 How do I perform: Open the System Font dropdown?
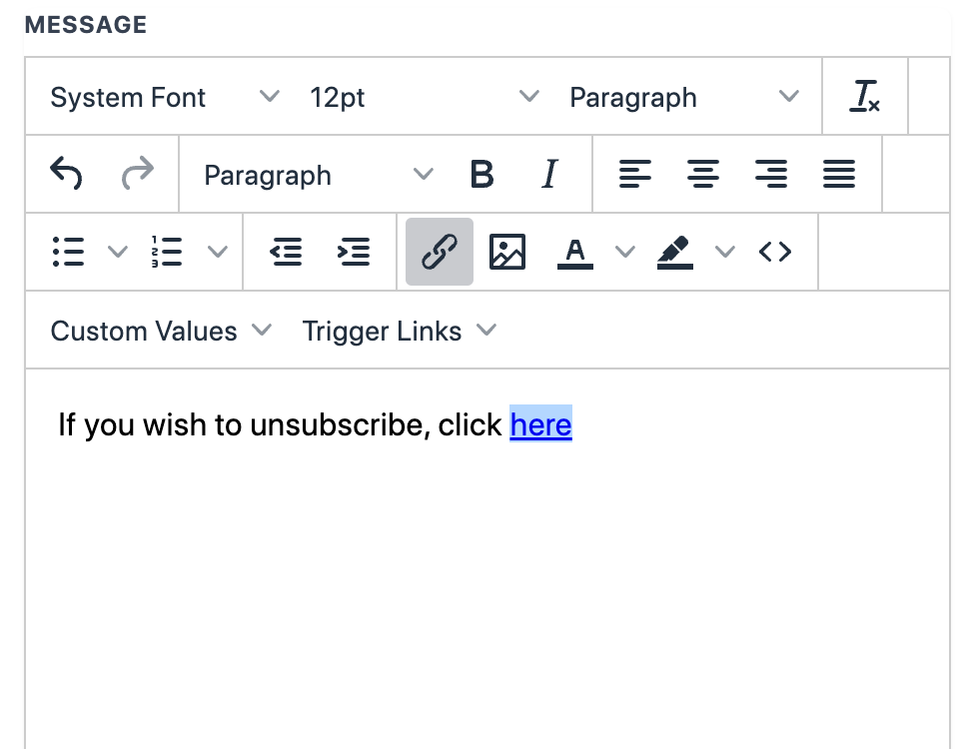click(x=164, y=97)
